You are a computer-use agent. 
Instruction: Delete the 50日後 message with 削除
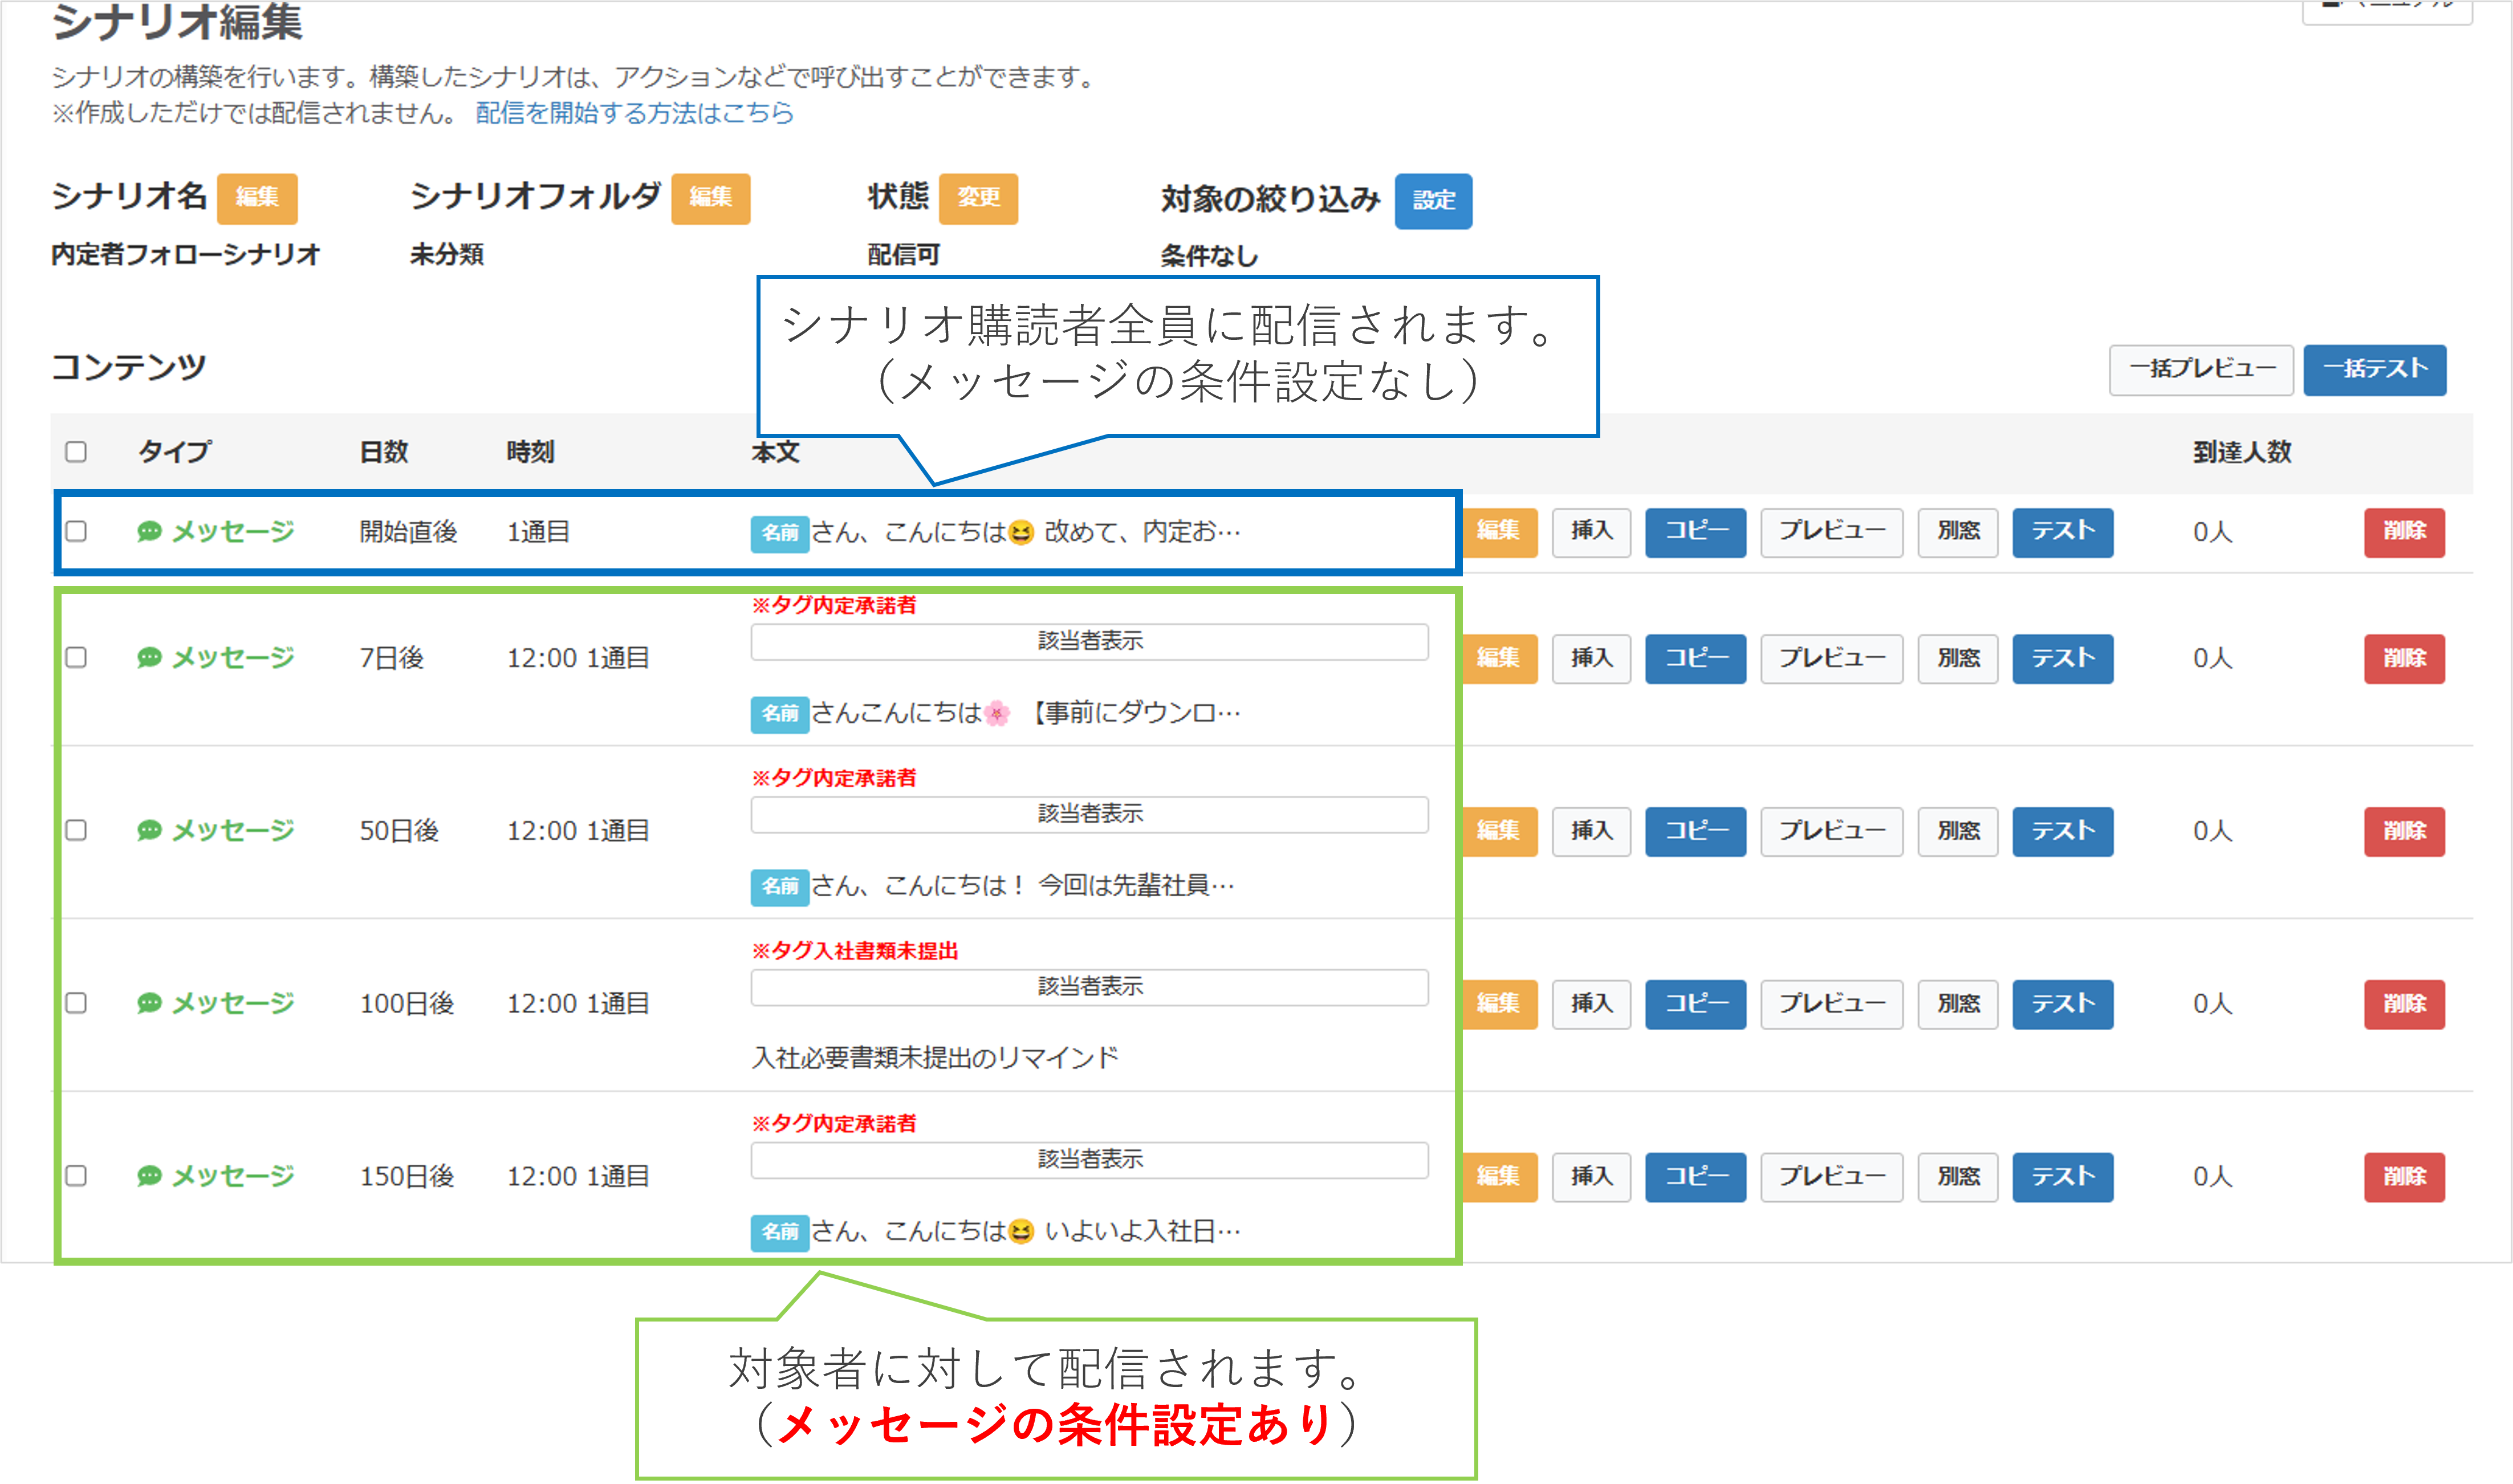click(2403, 831)
